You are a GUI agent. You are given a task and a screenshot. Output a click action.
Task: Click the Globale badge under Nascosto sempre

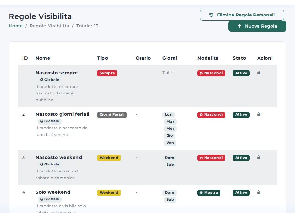(50, 80)
